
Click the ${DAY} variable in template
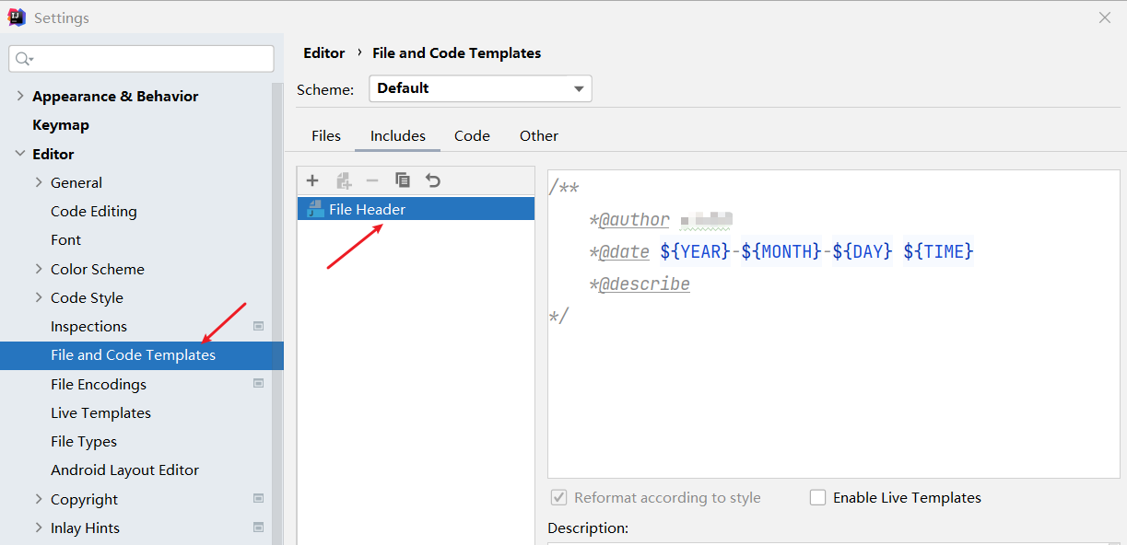coord(863,251)
